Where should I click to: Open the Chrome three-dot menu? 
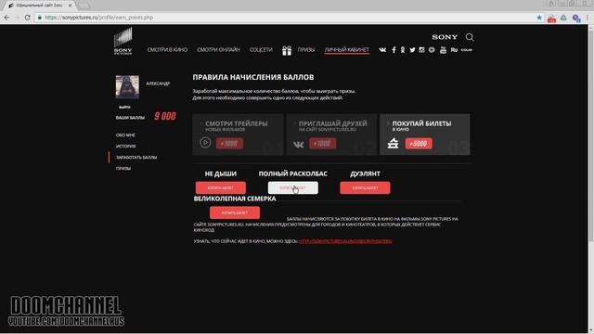[588, 18]
